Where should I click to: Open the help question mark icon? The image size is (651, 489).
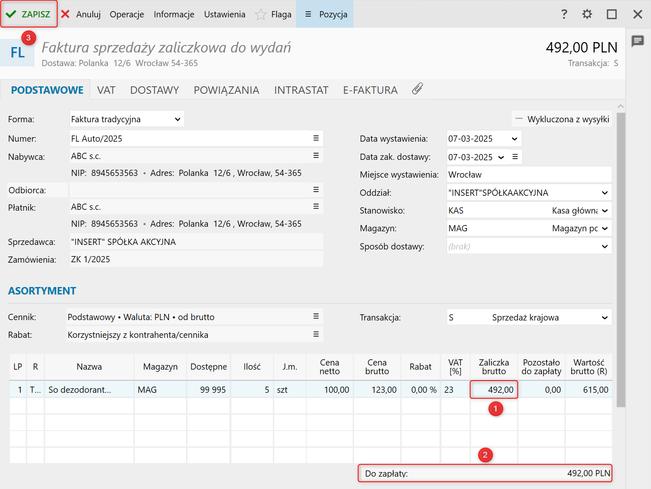(x=564, y=14)
